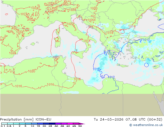
Task: Select the navy legend swatch between 25 and 30
Action: (52, 124)
